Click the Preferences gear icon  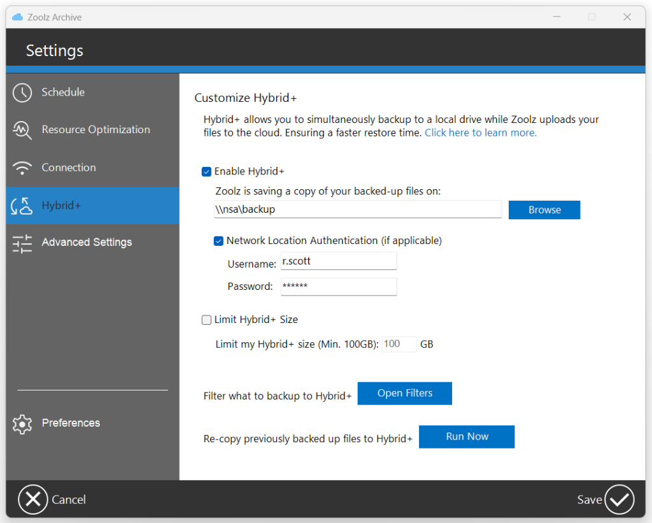click(x=22, y=424)
